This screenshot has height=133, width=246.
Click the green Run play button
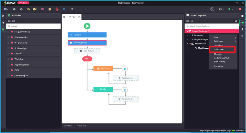229,9
